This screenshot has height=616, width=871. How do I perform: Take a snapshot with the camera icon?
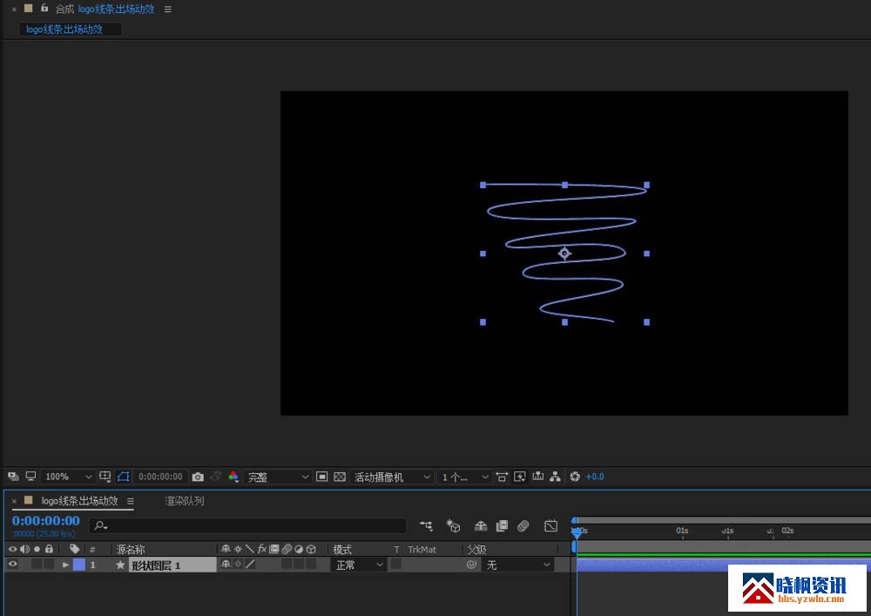click(198, 477)
